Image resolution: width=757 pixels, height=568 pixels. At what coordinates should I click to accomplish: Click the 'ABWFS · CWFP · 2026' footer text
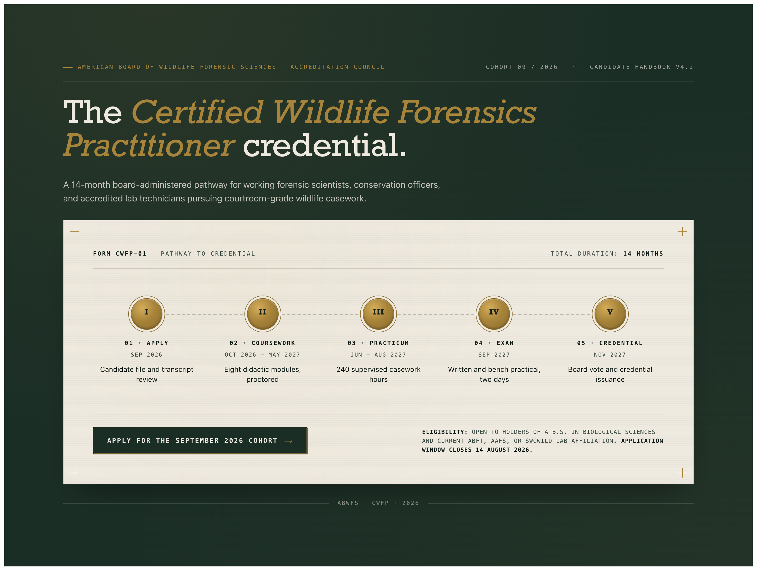[x=378, y=503]
